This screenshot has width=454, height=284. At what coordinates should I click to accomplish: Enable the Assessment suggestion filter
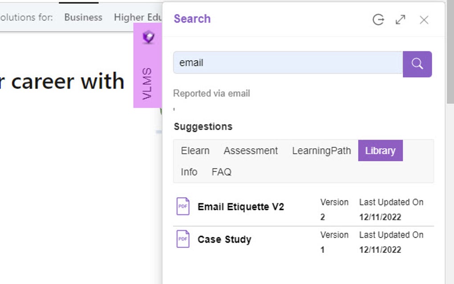[x=251, y=150]
